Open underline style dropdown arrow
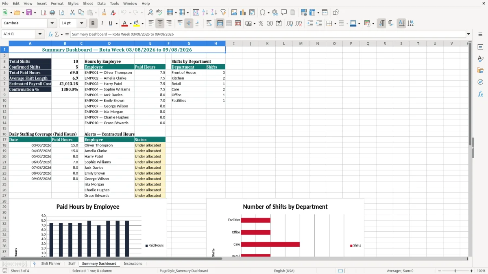The width and height of the screenshot is (488, 274). click(116, 24)
